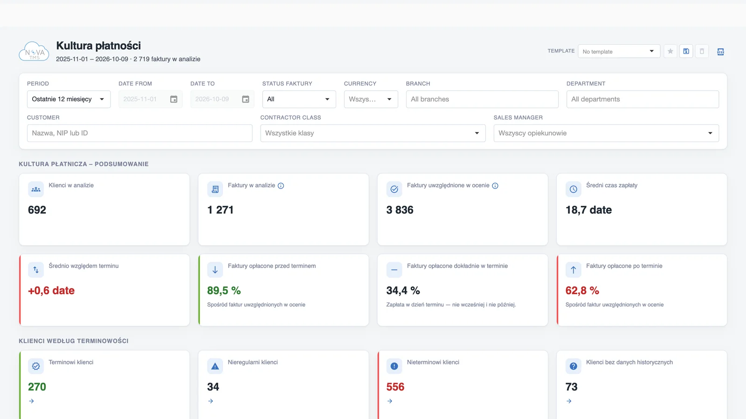Viewport: 746px width, 419px height.
Task: Show info tooltip for Faktury w analizie
Action: click(x=281, y=186)
